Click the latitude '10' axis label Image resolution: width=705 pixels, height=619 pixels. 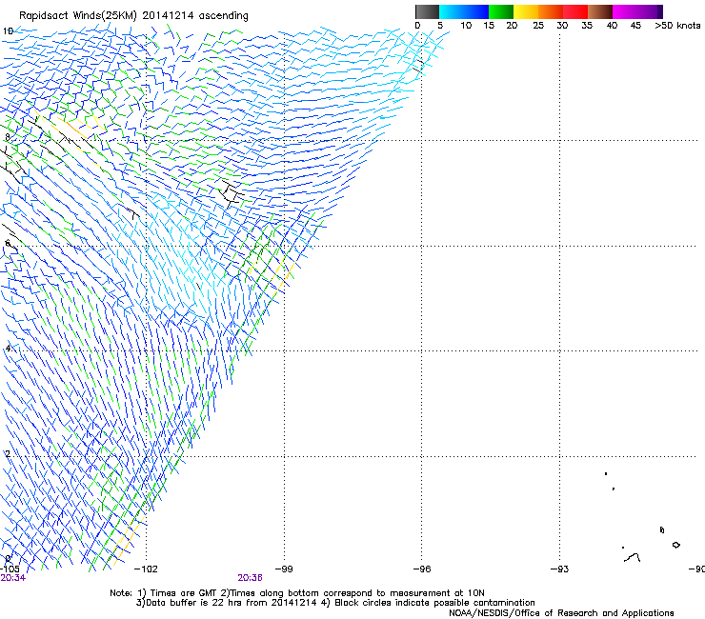pos(8,31)
